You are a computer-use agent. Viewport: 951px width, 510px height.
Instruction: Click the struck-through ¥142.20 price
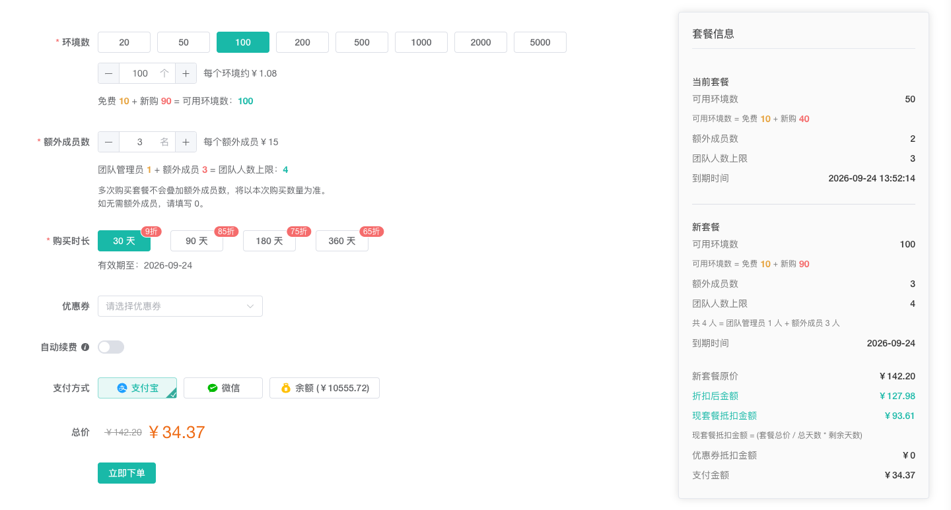pos(123,432)
